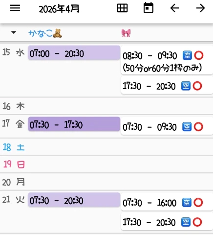Click red circle on 08:30 - 09:30 slot
This screenshot has width=213, height=235.
click(199, 55)
